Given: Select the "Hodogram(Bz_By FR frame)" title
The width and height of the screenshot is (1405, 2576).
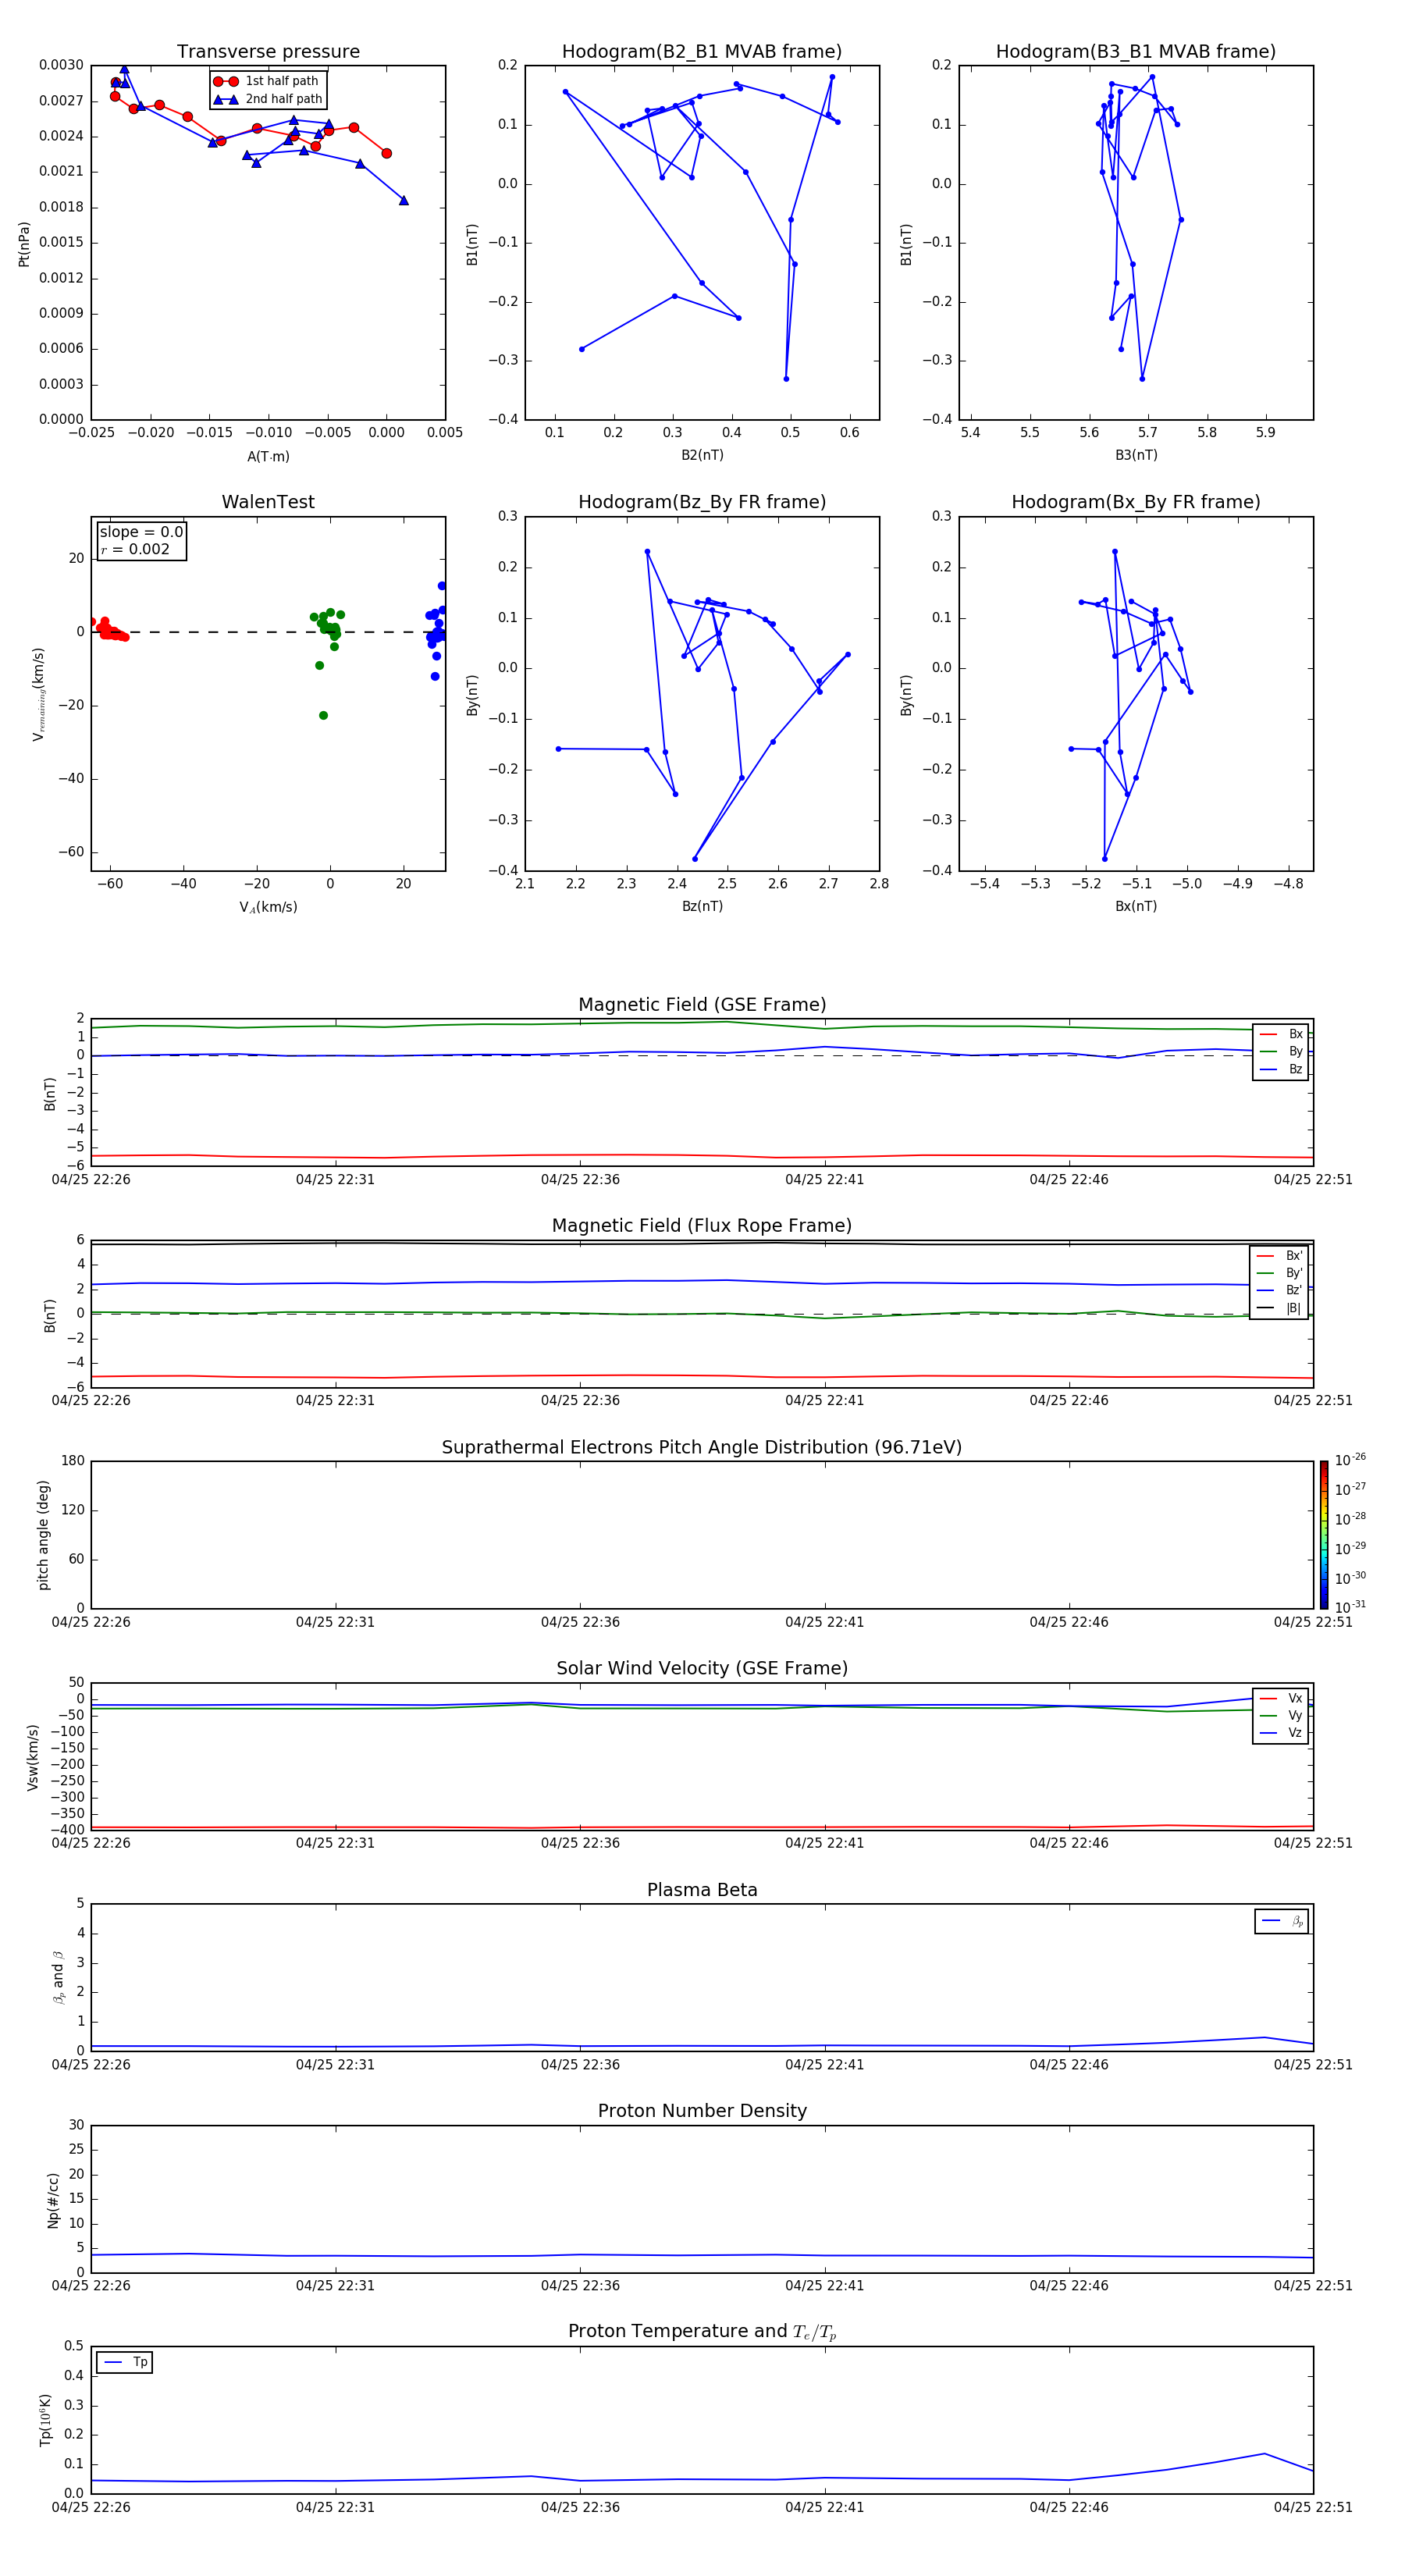Looking at the screenshot, I should (x=702, y=502).
